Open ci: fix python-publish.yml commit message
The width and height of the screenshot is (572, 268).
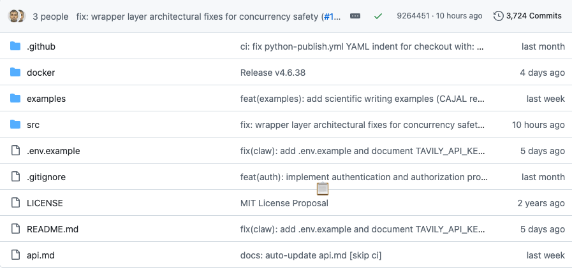point(362,46)
